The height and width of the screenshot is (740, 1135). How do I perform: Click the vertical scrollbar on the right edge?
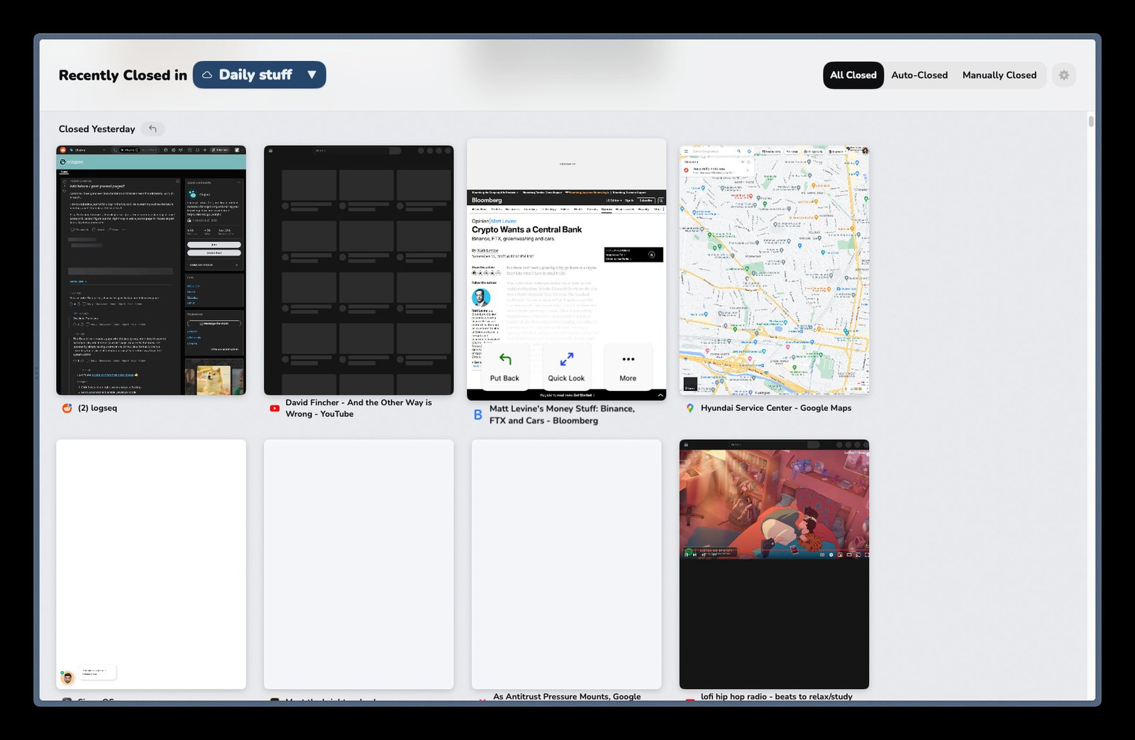pos(1091,121)
